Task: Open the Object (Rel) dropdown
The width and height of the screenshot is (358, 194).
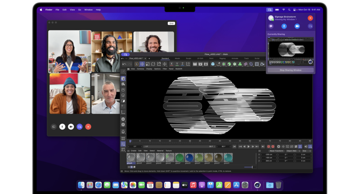Action: (293, 151)
